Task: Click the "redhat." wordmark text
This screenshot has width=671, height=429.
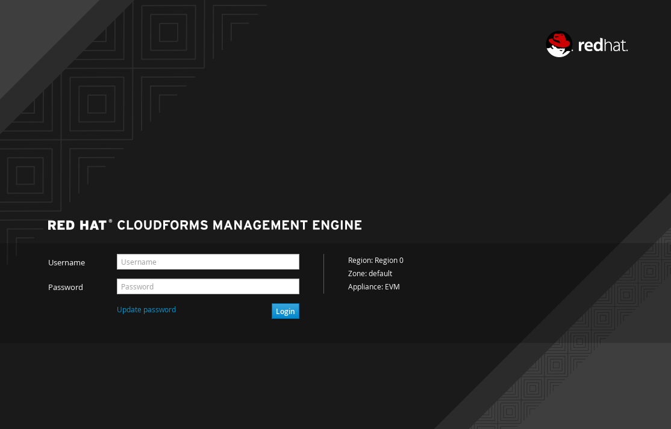Action: (602, 46)
